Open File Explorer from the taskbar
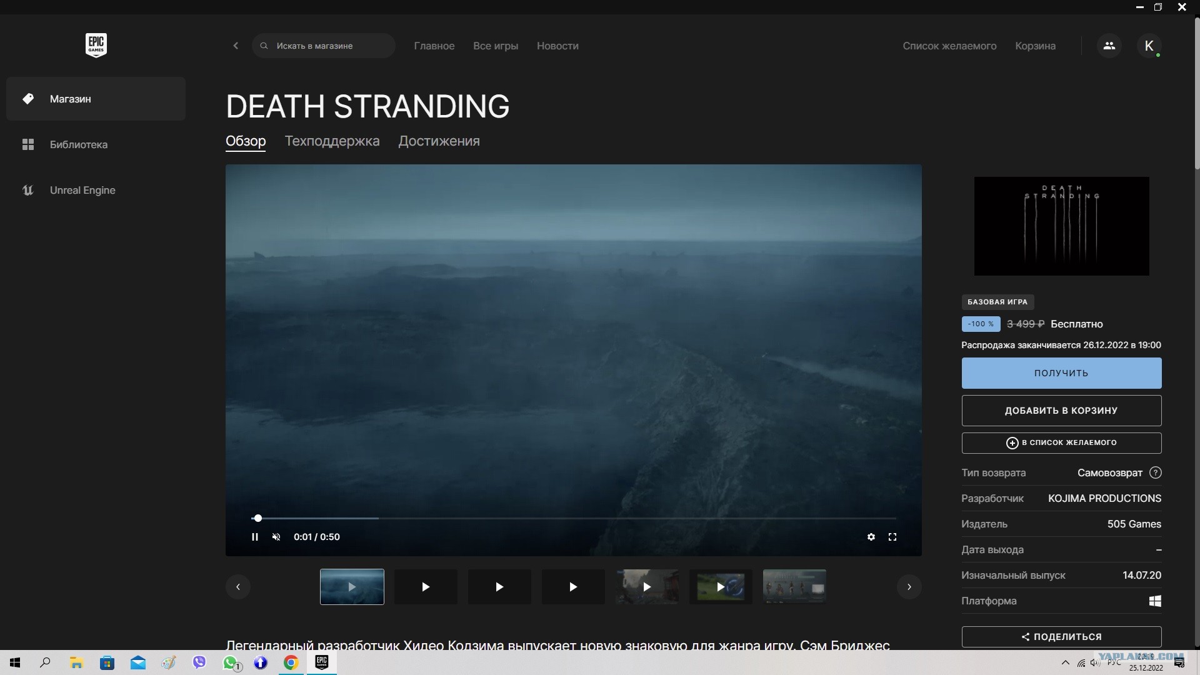The image size is (1200, 675). point(76,662)
